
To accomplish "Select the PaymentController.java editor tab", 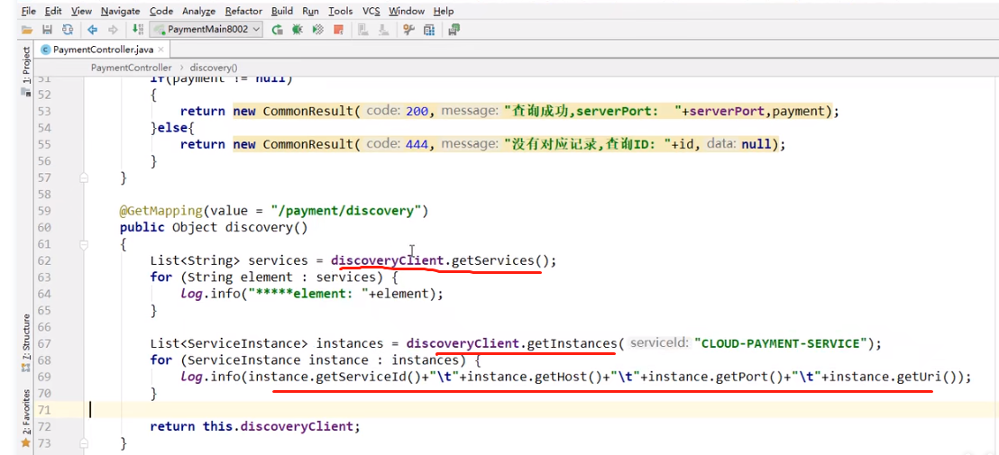I will (x=103, y=50).
